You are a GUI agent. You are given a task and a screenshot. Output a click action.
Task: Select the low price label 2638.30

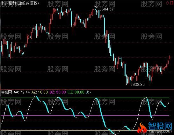137,85
